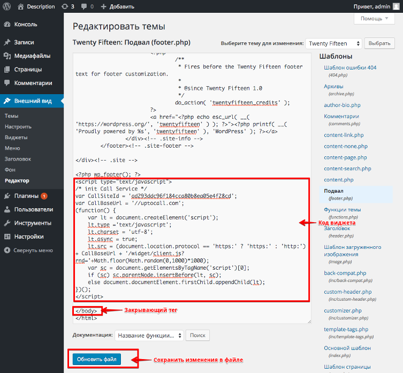Click the Медиафайлы media icon

click(7, 56)
